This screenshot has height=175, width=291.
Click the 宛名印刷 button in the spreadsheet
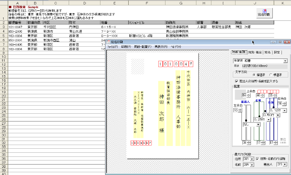pyautogui.click(x=265, y=13)
